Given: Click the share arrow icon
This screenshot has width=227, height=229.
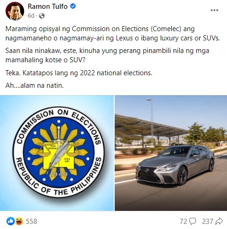Looking at the screenshot, I should (x=219, y=221).
